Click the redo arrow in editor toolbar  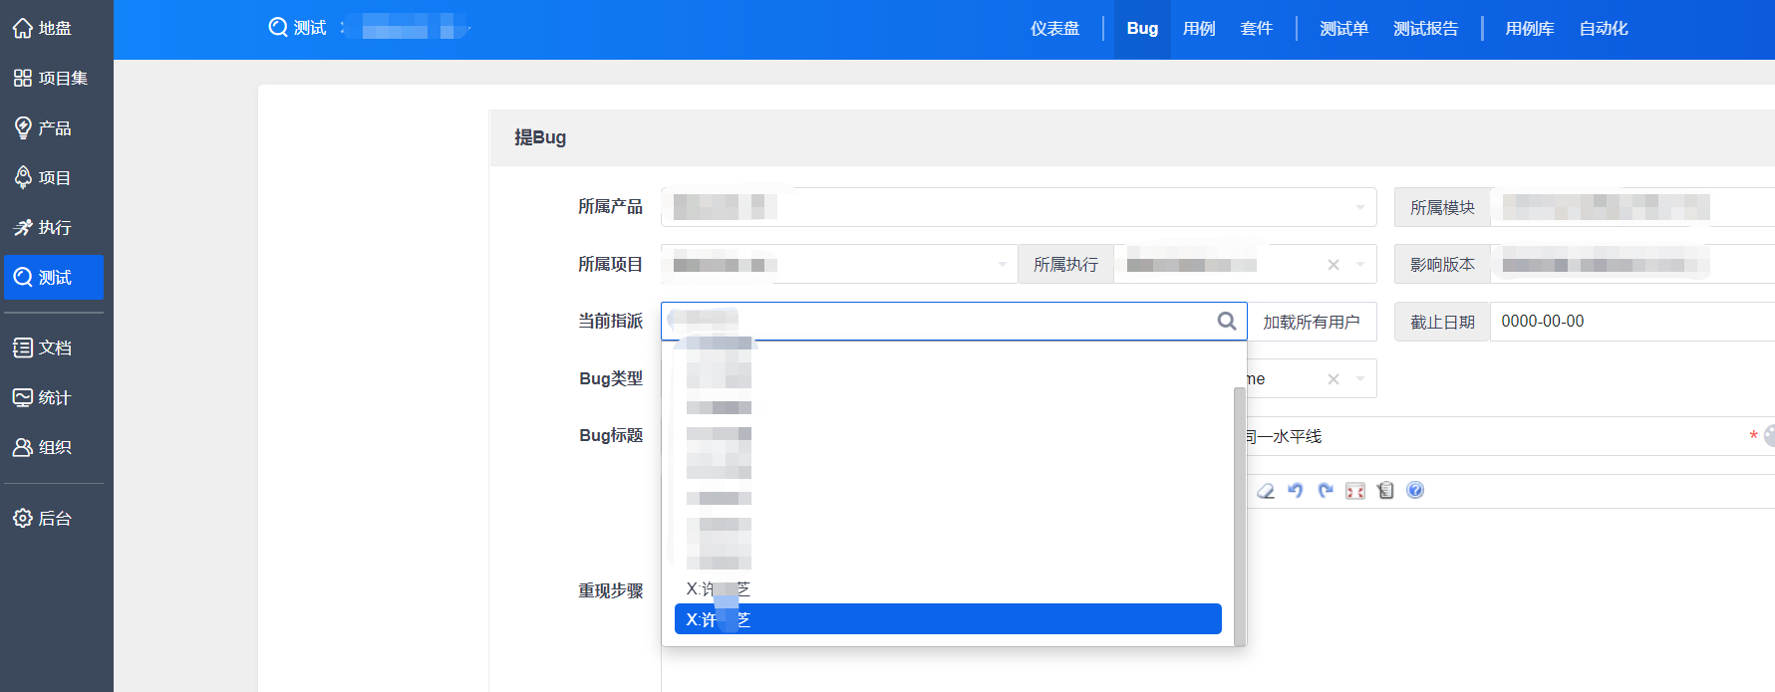(x=1326, y=491)
